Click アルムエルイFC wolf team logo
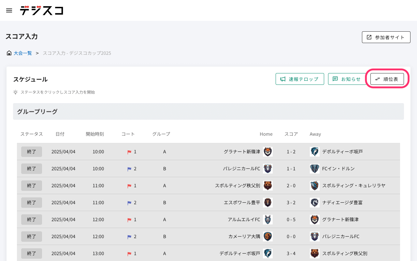This screenshot has height=261, width=417. (268, 220)
